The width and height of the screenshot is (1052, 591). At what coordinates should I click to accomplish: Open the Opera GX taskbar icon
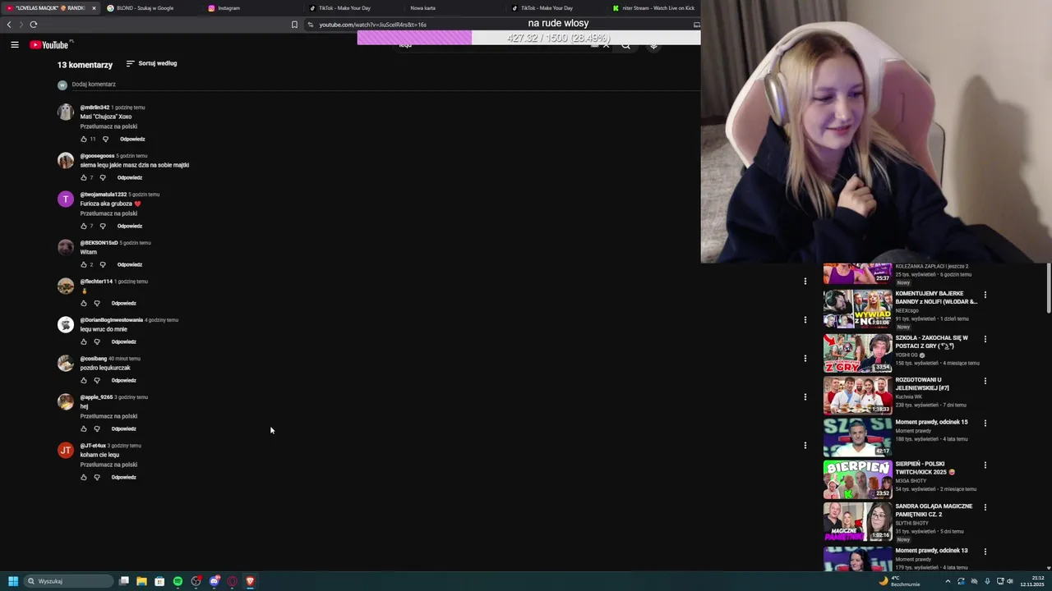coord(232,581)
